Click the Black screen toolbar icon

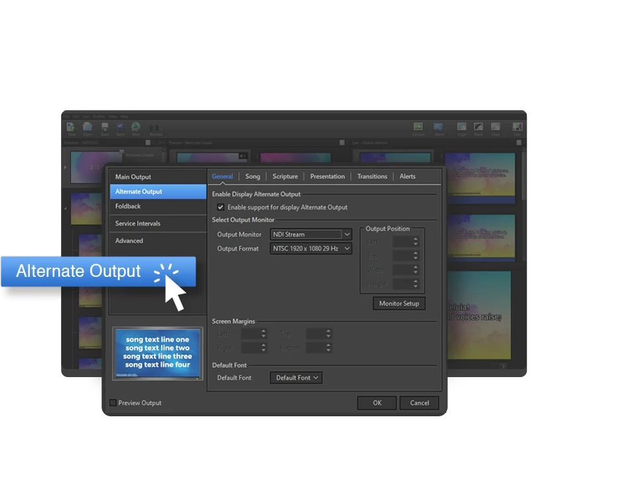point(478,127)
